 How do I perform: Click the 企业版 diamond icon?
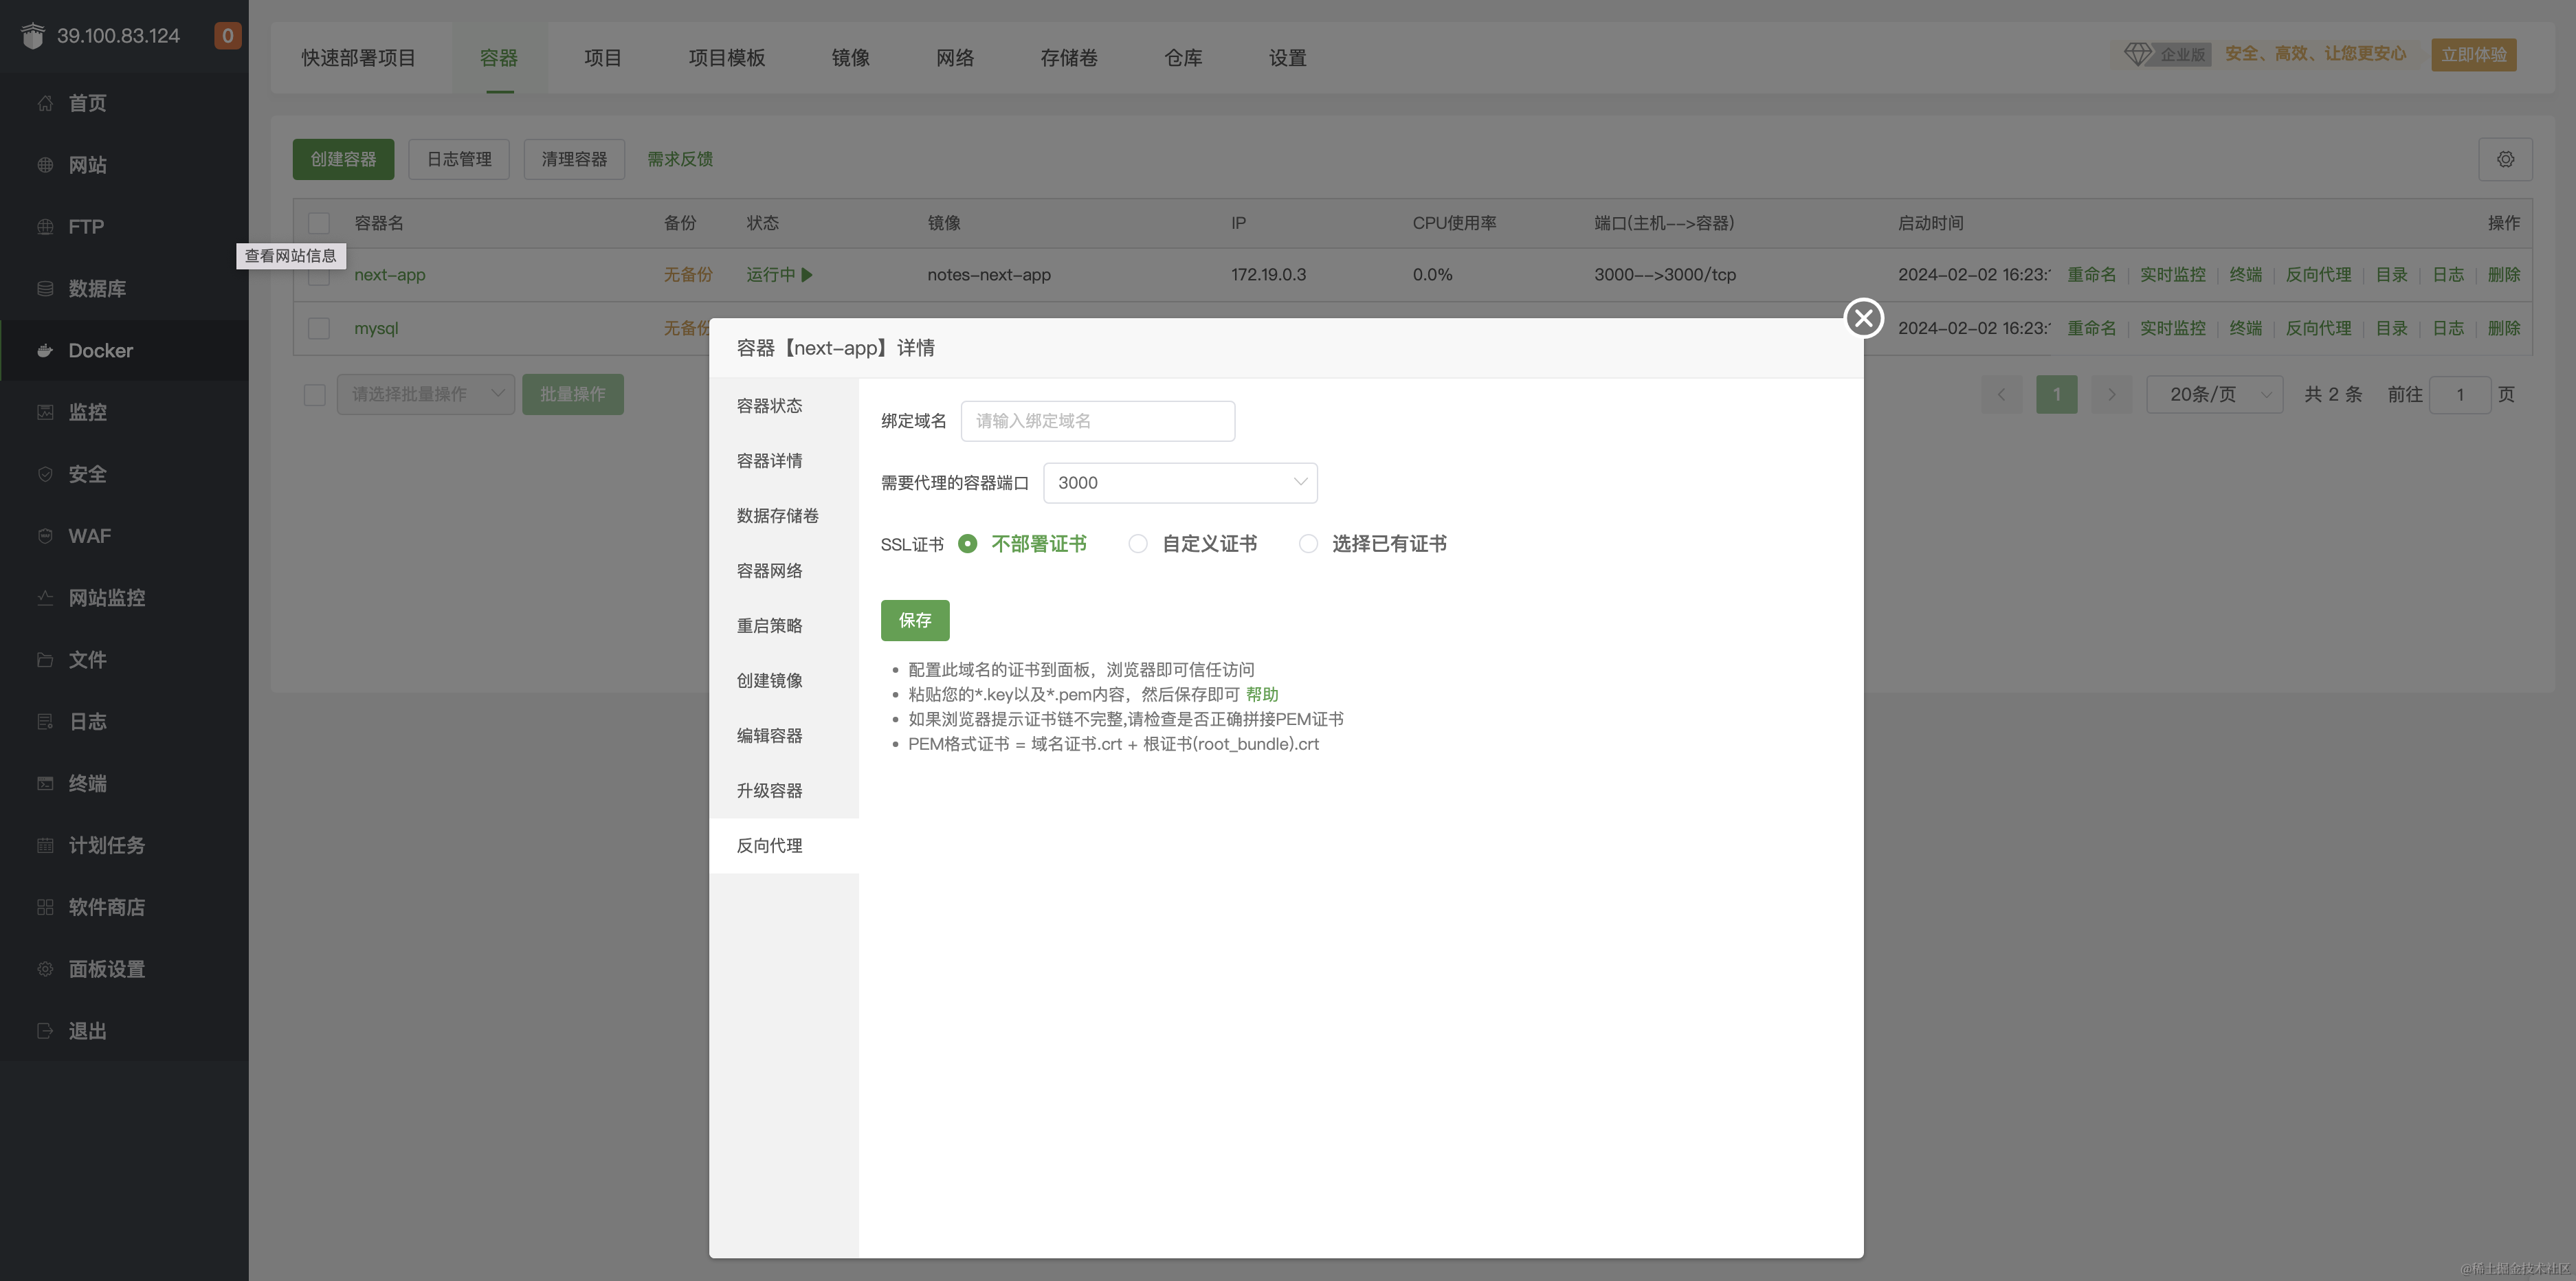(x=2138, y=54)
